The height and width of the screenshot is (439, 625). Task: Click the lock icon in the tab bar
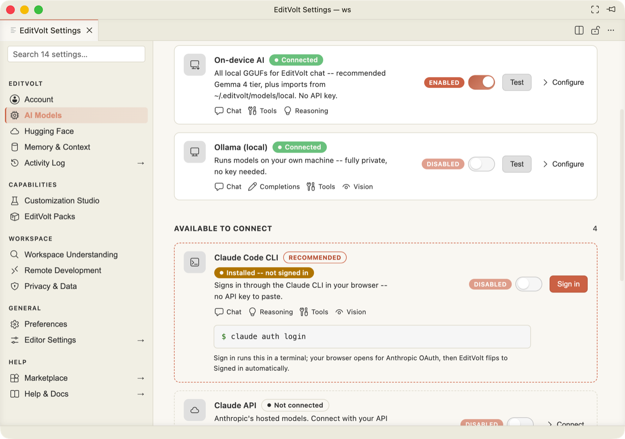pyautogui.click(x=595, y=30)
